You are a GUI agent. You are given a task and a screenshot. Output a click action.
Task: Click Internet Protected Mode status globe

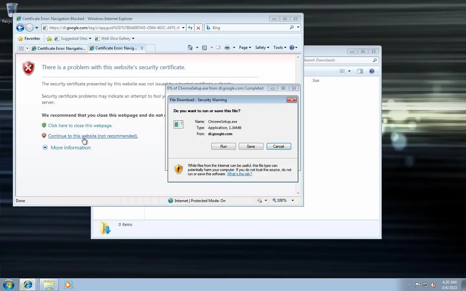(x=171, y=200)
